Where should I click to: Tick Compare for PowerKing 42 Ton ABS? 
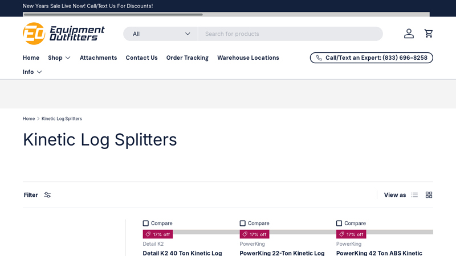339,223
